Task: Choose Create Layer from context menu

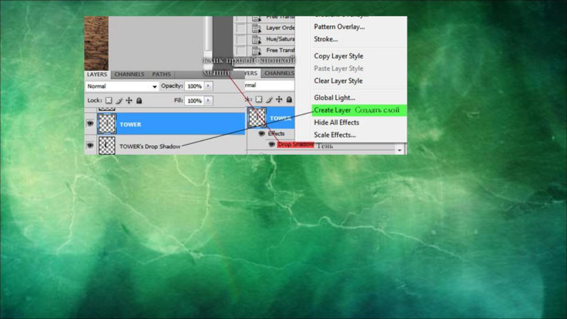Action: point(359,110)
